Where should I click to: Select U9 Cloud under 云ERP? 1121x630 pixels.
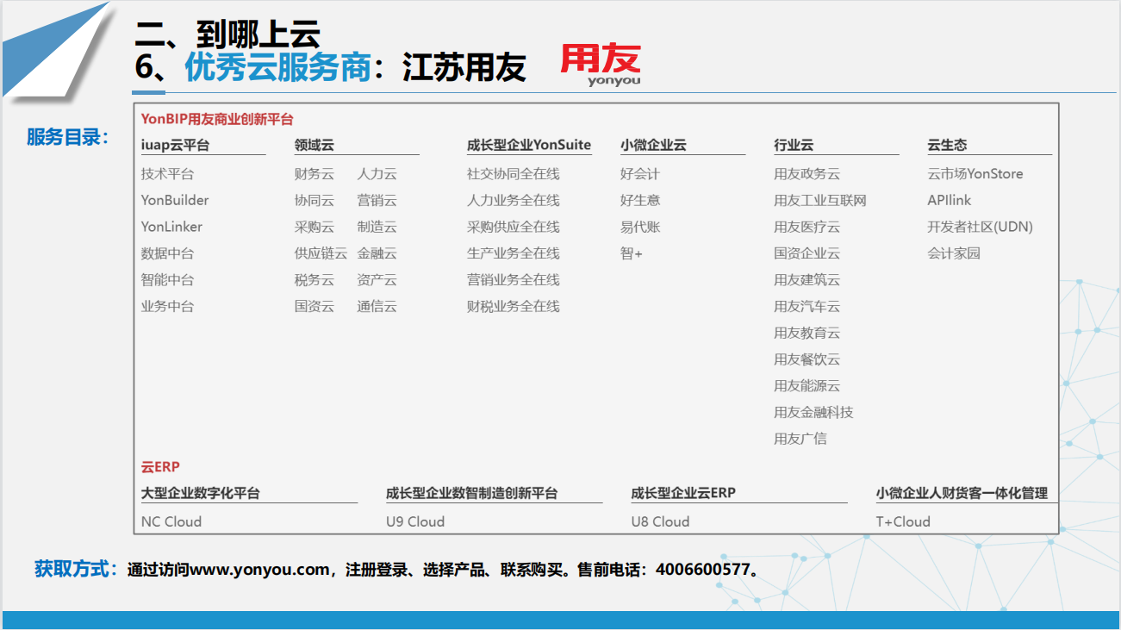point(414,521)
